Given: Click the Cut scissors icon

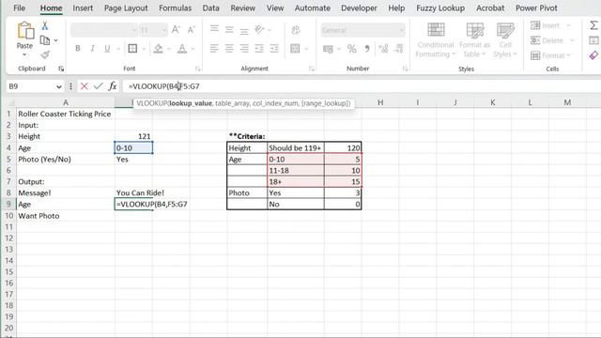Looking at the screenshot, I should tap(45, 25).
